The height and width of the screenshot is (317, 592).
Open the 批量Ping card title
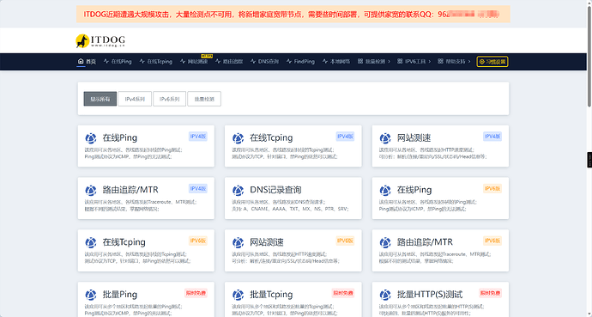click(119, 295)
